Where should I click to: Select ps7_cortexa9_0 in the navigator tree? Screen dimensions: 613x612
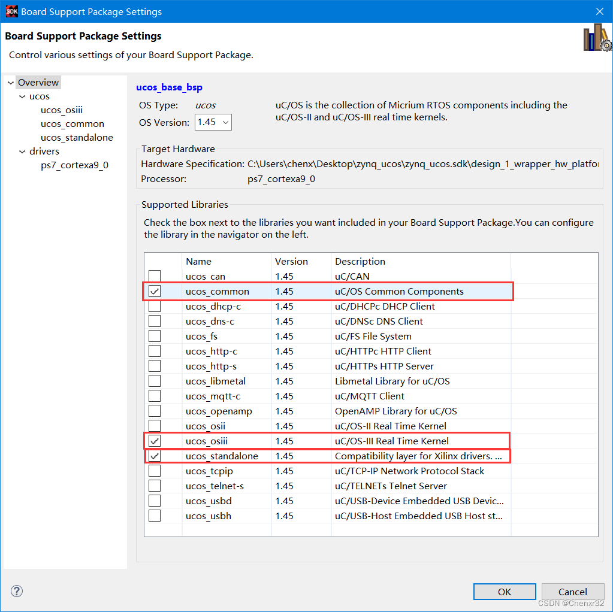pos(74,165)
